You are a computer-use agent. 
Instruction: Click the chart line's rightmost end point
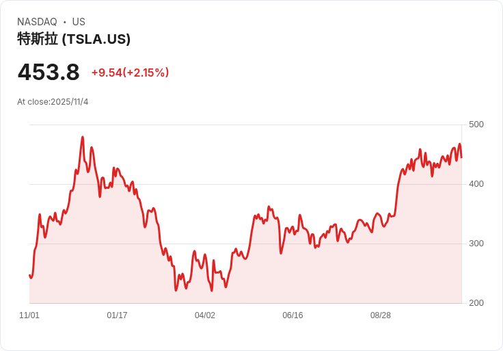[461, 157]
